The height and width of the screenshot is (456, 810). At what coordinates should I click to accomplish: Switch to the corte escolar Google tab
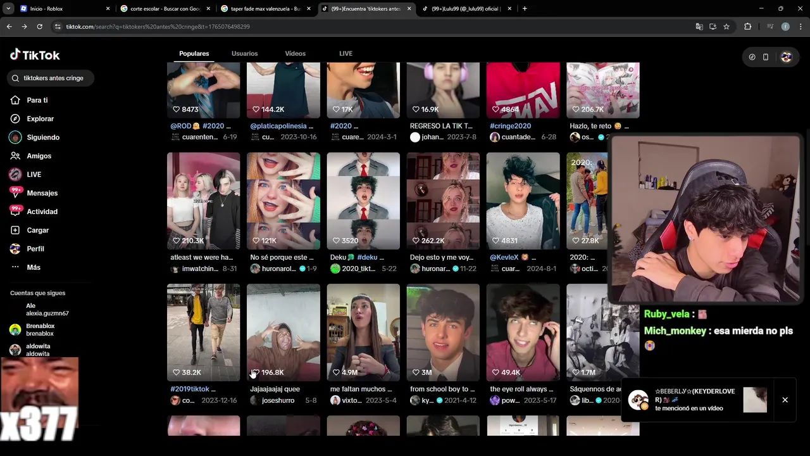165,9
